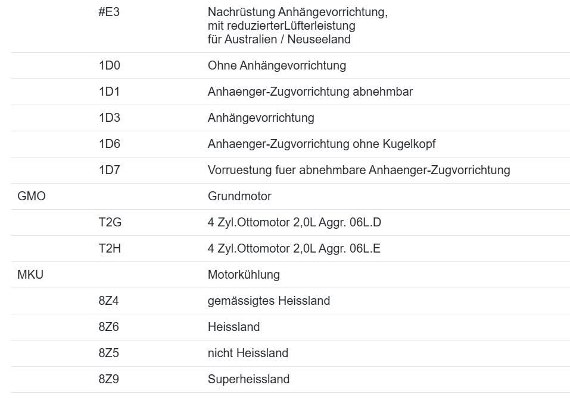Click the 1D1 option code
Screen dimensions: 570x410
pyautogui.click(x=109, y=92)
